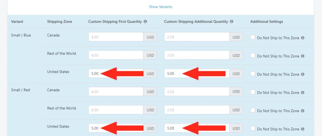Click info icon for Small / Red Canada zone
The image size is (322, 136).
(x=303, y=93)
